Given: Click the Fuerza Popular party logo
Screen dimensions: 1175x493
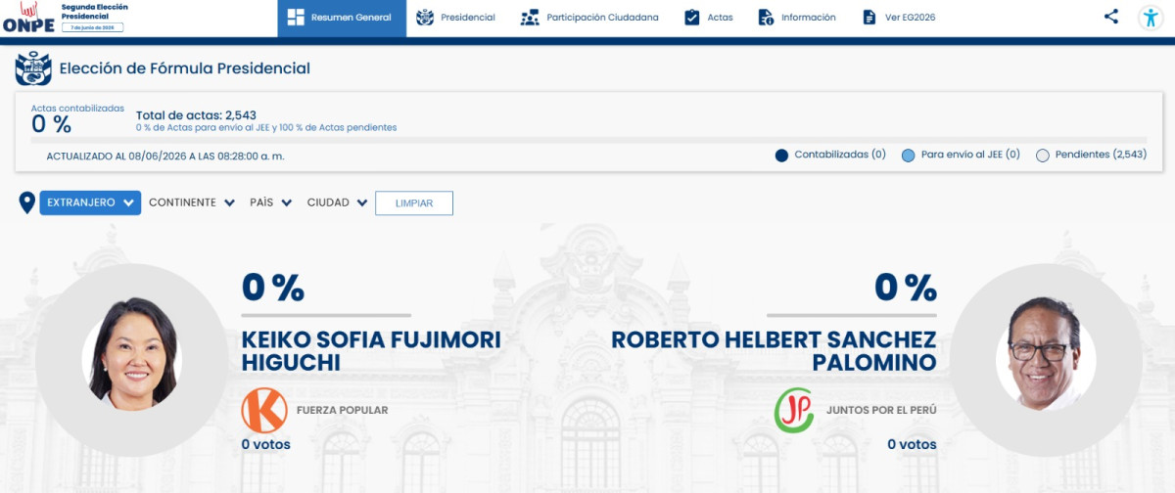Looking at the screenshot, I should (x=264, y=411).
